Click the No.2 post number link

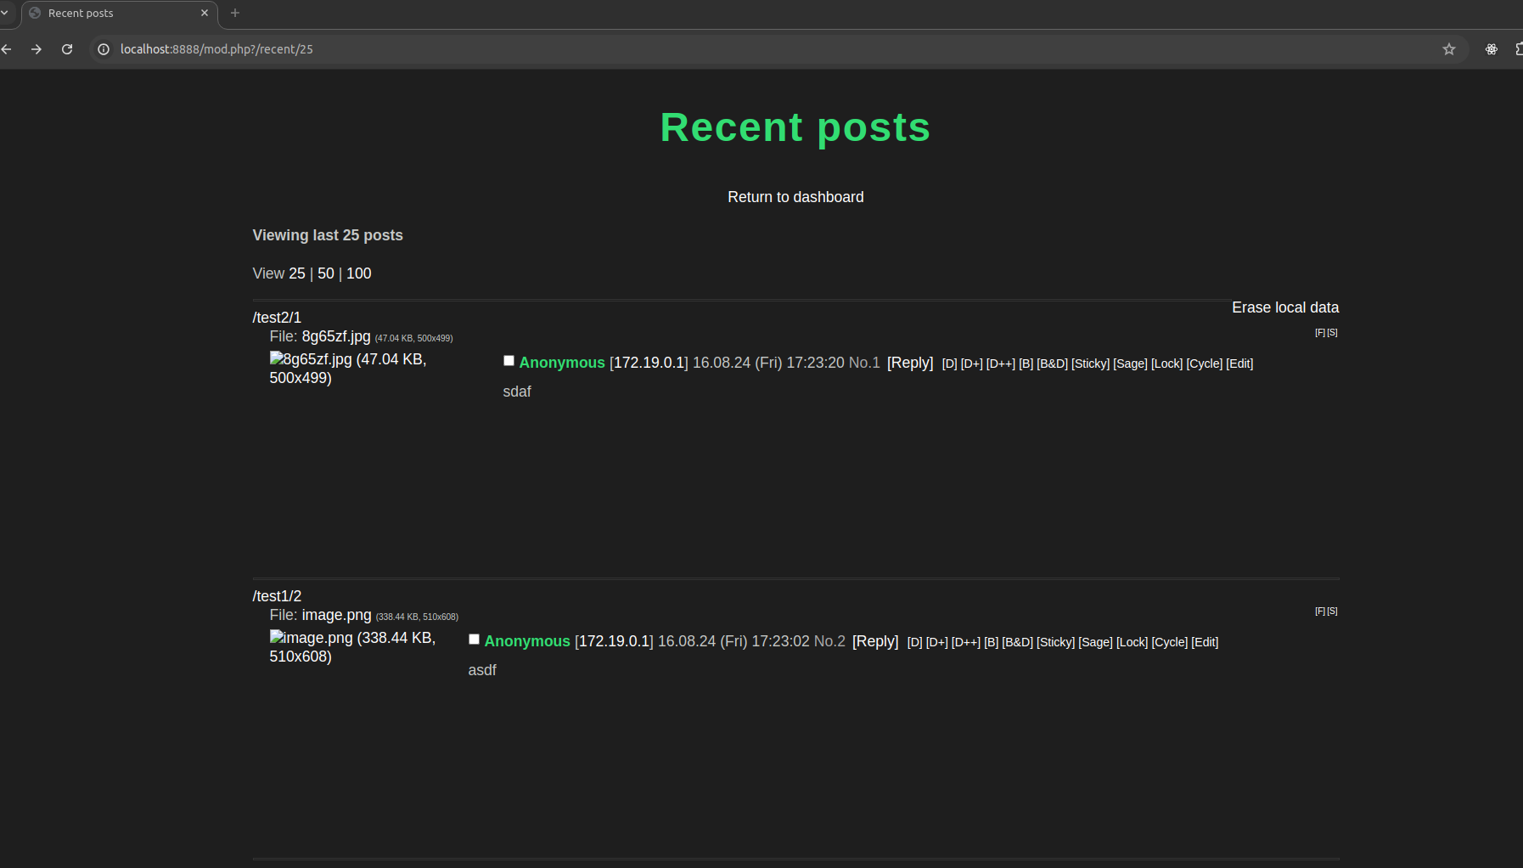point(829,641)
